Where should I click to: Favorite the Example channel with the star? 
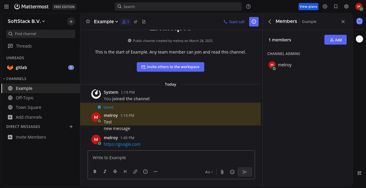[88, 21]
